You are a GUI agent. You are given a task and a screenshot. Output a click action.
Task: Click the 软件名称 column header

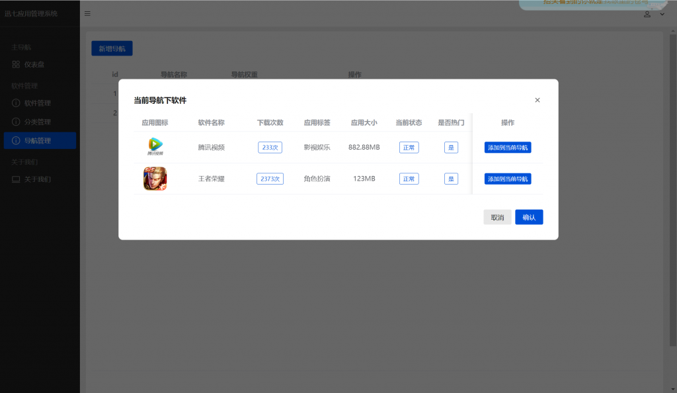[211, 122]
